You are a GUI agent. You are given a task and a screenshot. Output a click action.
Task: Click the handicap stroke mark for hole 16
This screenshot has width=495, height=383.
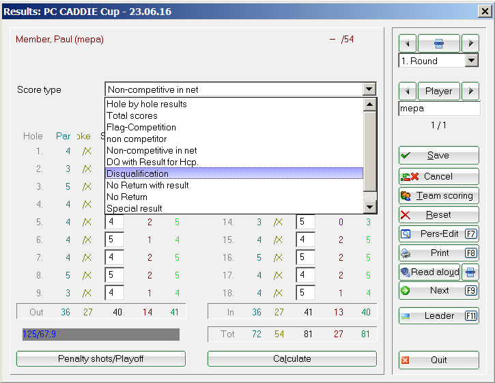coord(278,257)
